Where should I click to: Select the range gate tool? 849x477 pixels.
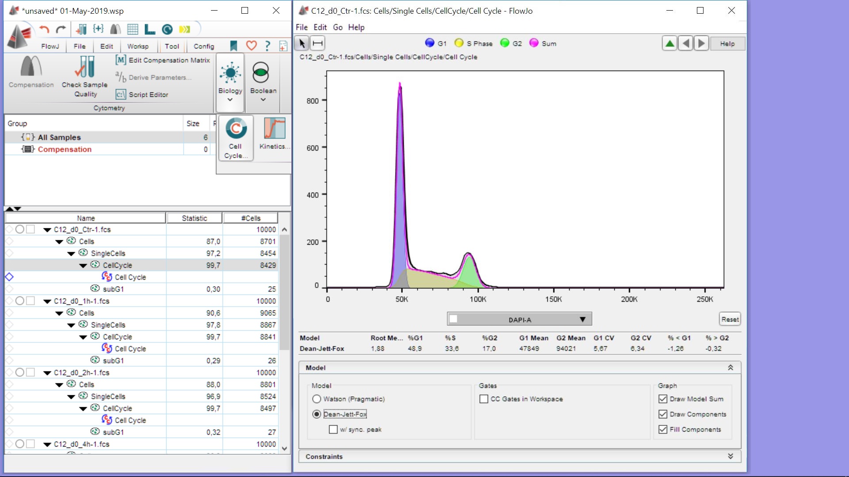[x=317, y=43]
